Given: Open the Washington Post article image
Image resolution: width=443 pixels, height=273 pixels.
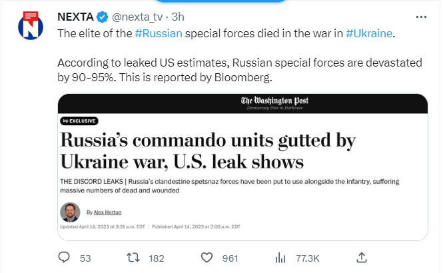Looking at the screenshot, I should [x=242, y=167].
